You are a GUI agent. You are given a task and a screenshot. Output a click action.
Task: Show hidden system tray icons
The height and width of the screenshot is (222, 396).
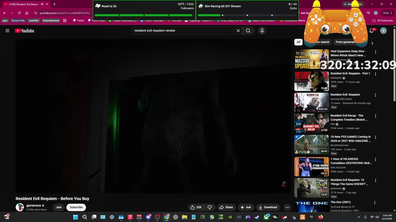359,217
